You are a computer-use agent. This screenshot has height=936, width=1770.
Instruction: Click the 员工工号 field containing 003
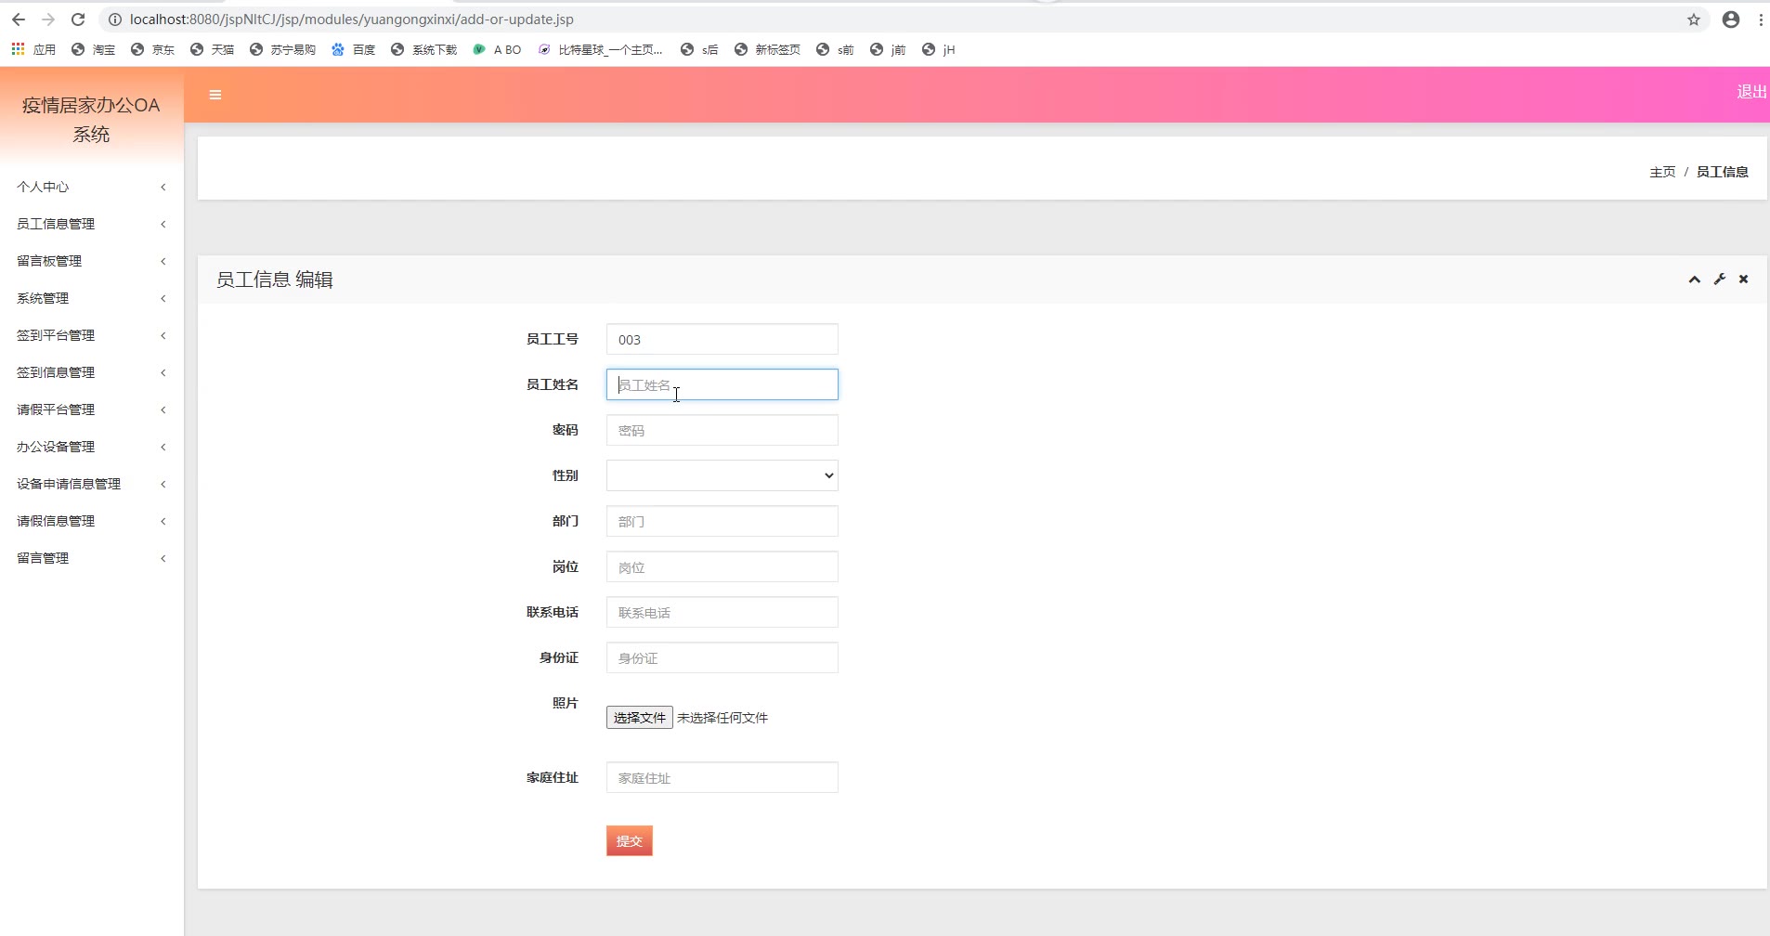(x=722, y=339)
